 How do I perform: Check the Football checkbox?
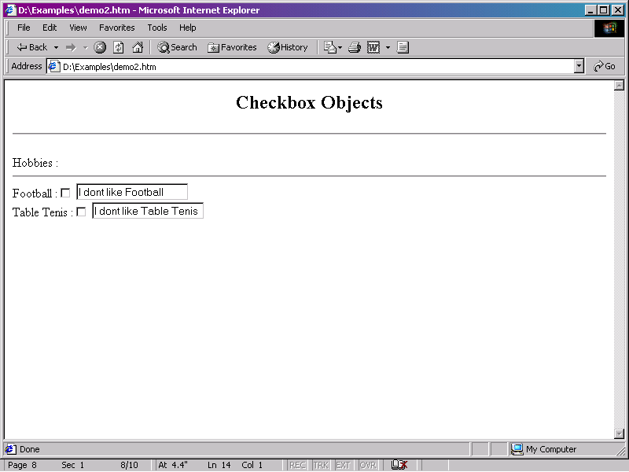pos(65,193)
